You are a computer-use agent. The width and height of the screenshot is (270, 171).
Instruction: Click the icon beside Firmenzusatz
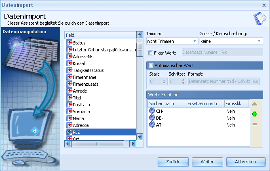(x=69, y=84)
